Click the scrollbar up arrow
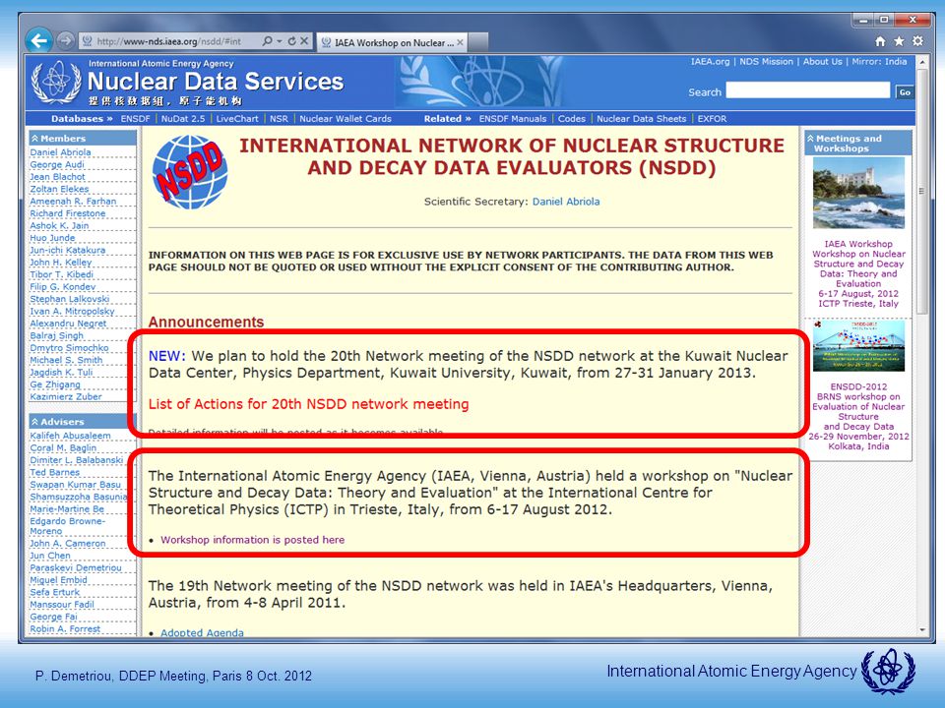 pyautogui.click(x=921, y=61)
